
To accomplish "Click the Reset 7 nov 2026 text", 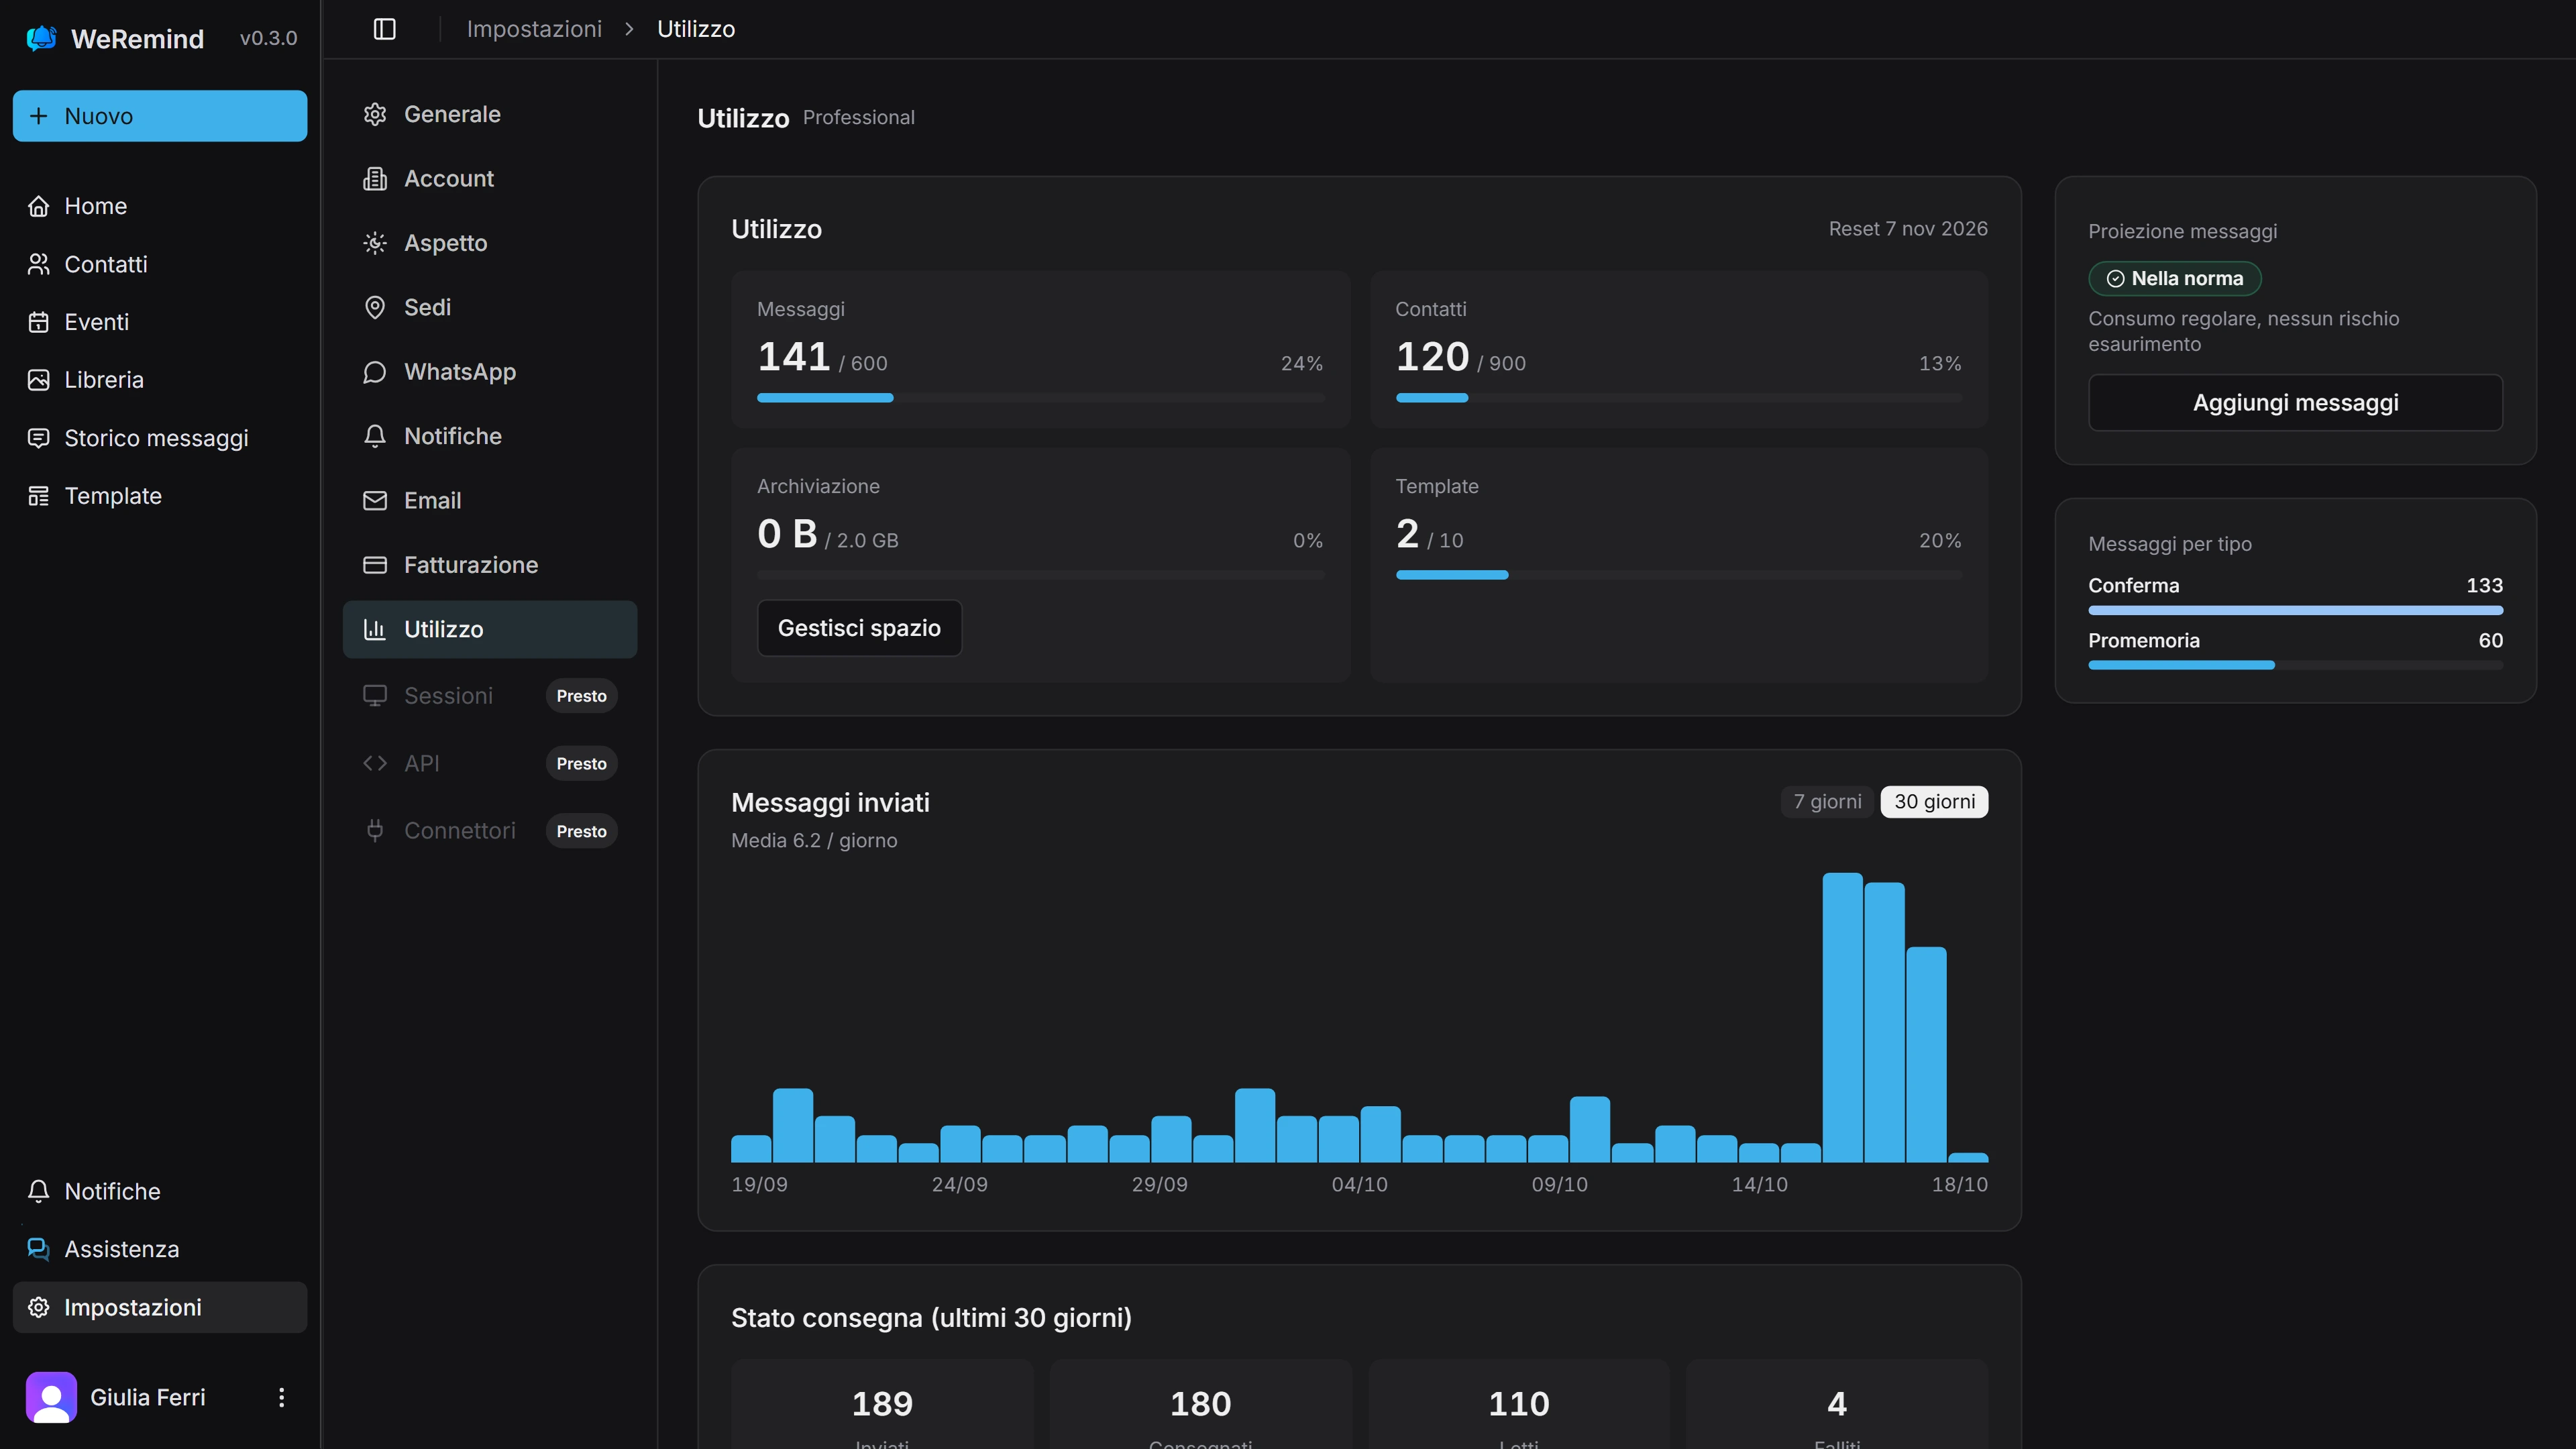I will click(x=1907, y=229).
